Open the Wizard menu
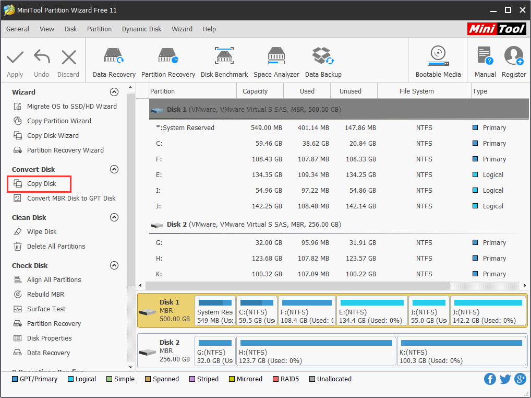 click(x=182, y=29)
